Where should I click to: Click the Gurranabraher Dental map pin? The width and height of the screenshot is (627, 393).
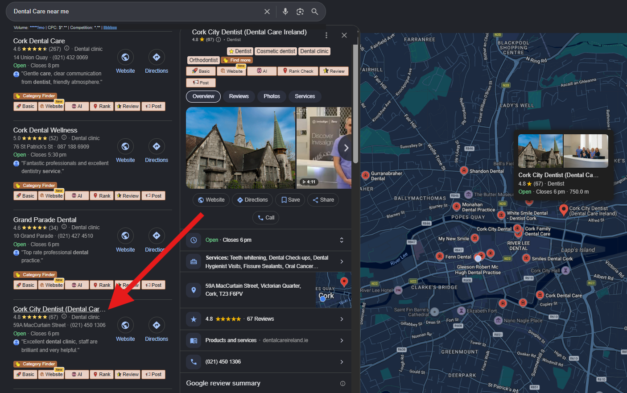366,175
